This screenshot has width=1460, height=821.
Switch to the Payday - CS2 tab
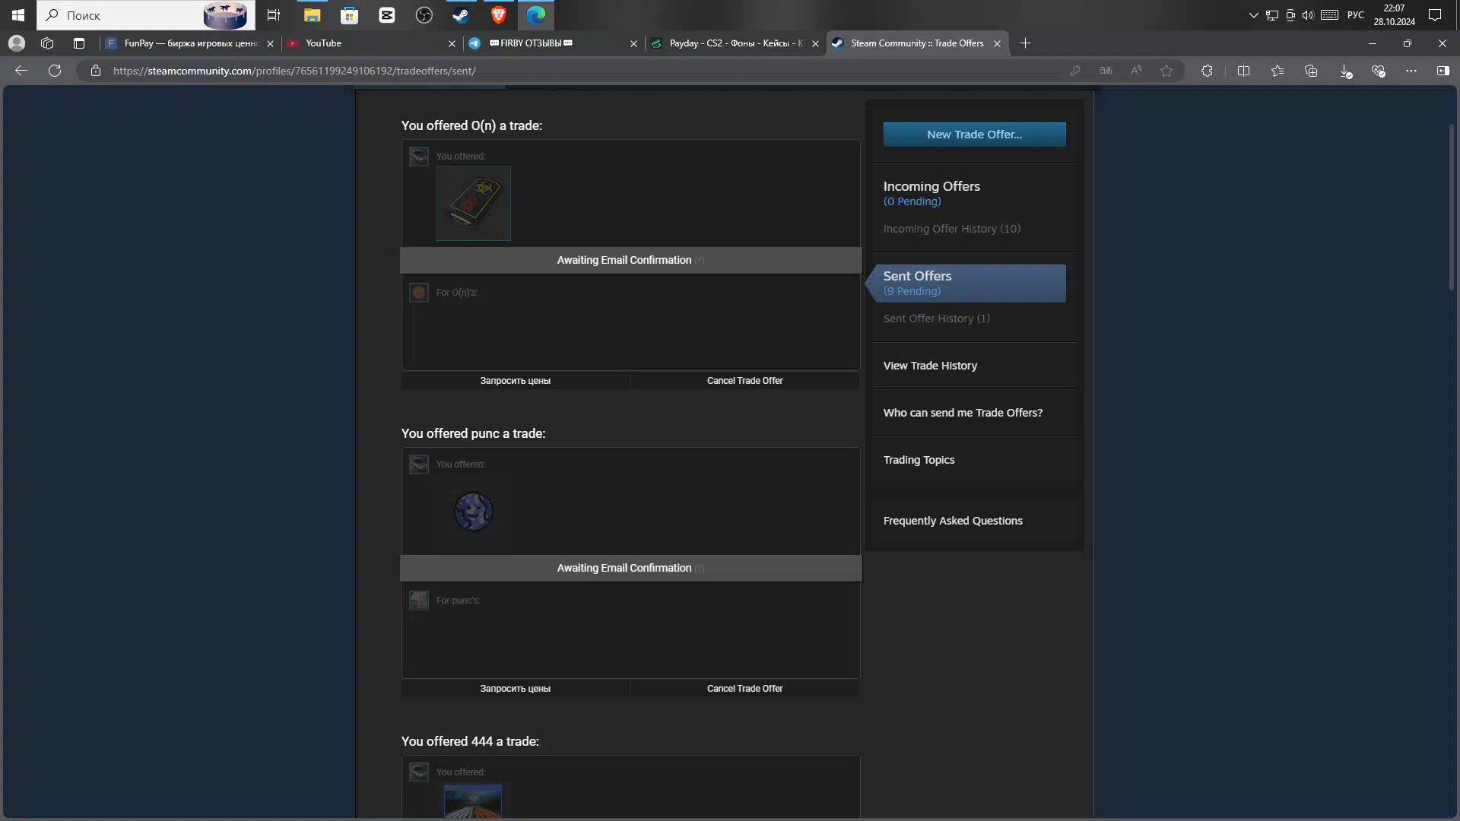point(735,43)
